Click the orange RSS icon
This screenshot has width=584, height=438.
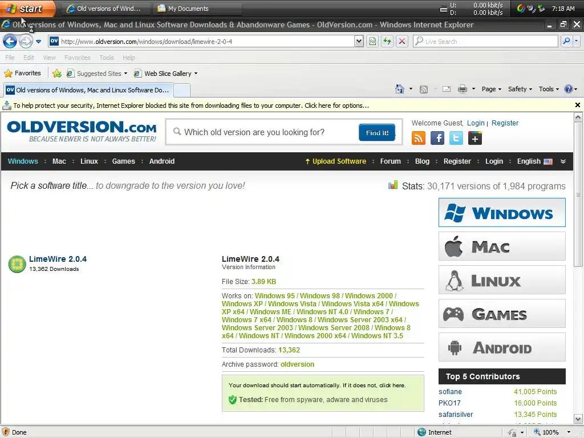(419, 138)
